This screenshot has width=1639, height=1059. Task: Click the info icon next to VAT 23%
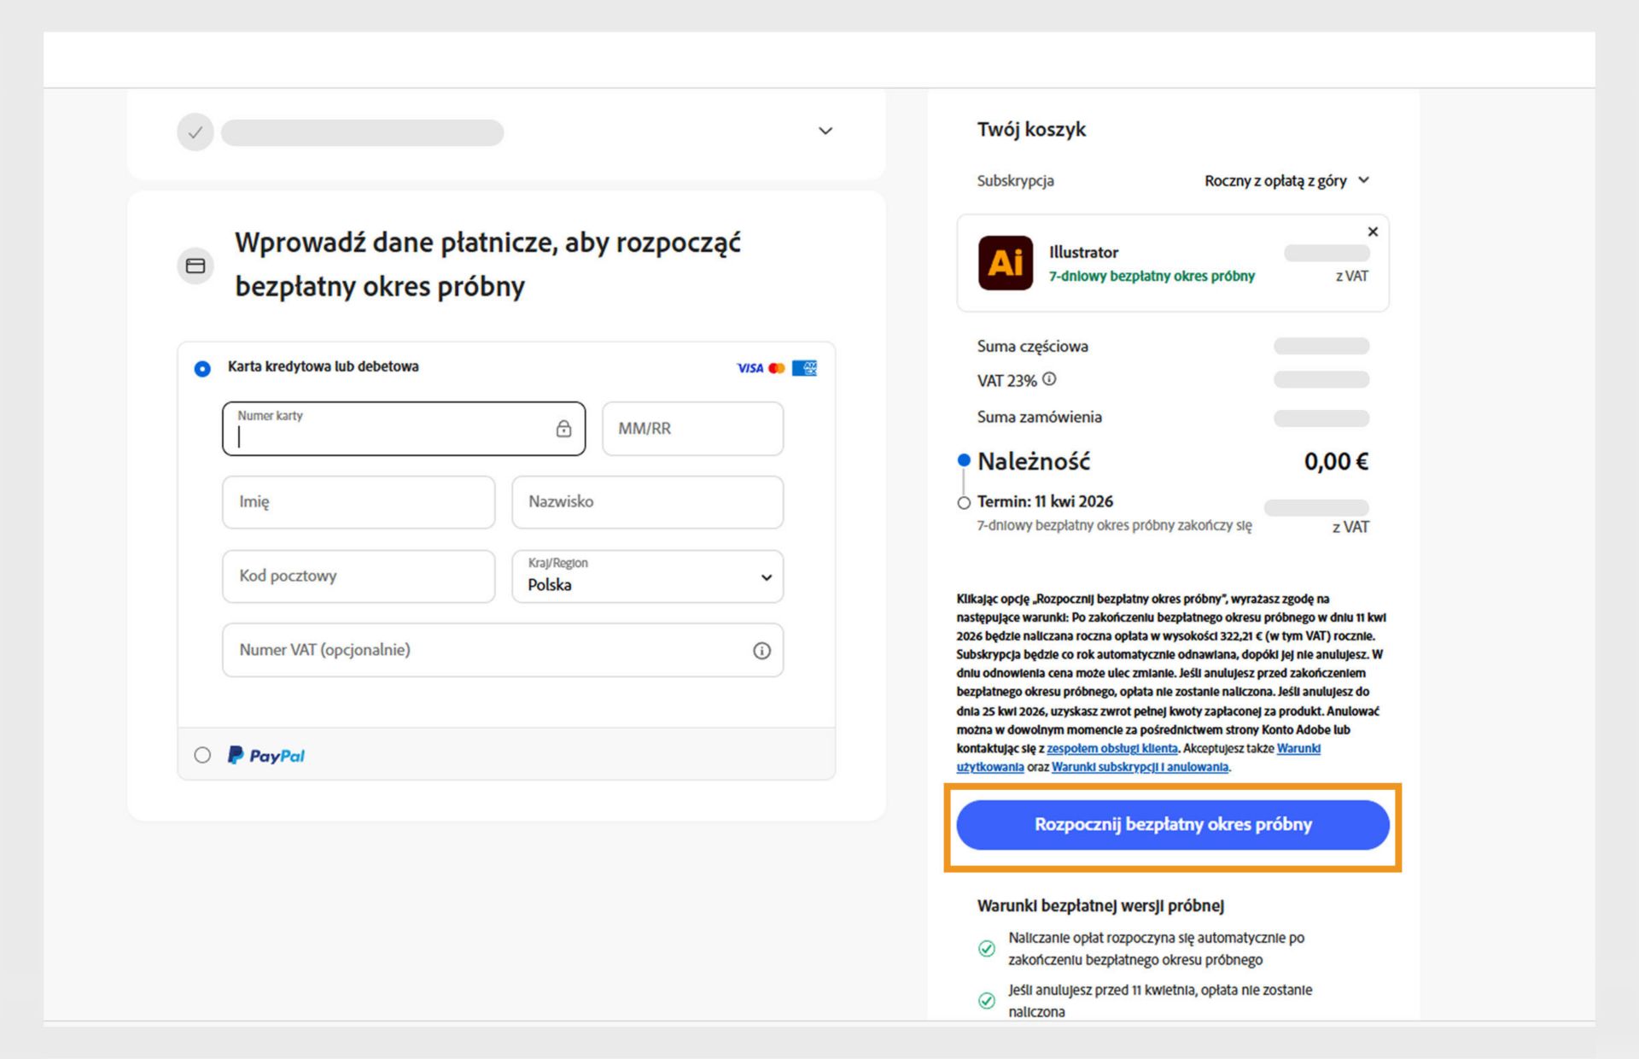click(x=1049, y=378)
